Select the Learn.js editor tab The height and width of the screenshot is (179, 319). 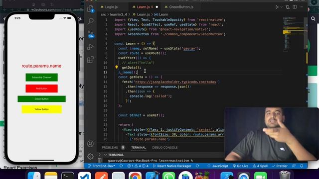[x=143, y=7]
